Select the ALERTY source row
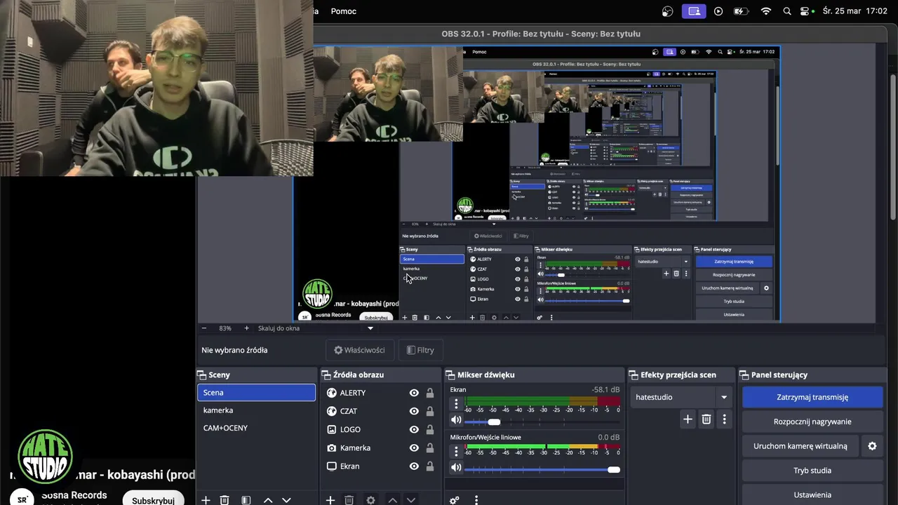Screen dimensions: 898x505 (x=381, y=393)
